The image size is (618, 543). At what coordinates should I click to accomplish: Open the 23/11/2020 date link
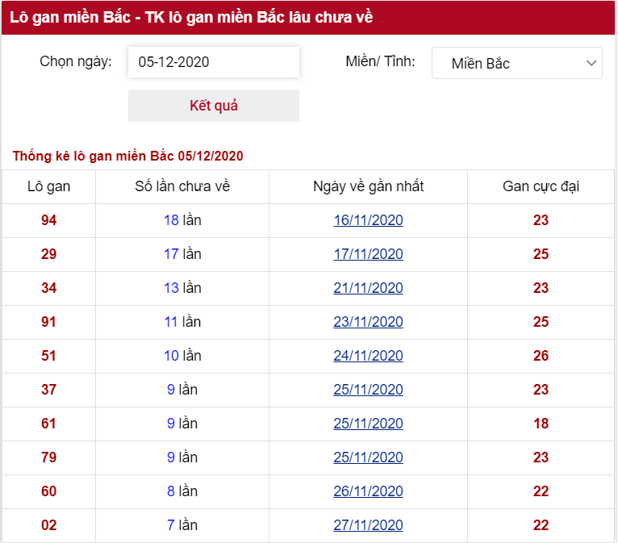(368, 322)
